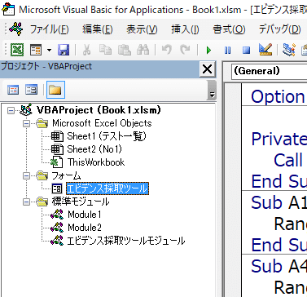Click the Option keyword in code window
This screenshot has height=297, width=307.
(278, 97)
